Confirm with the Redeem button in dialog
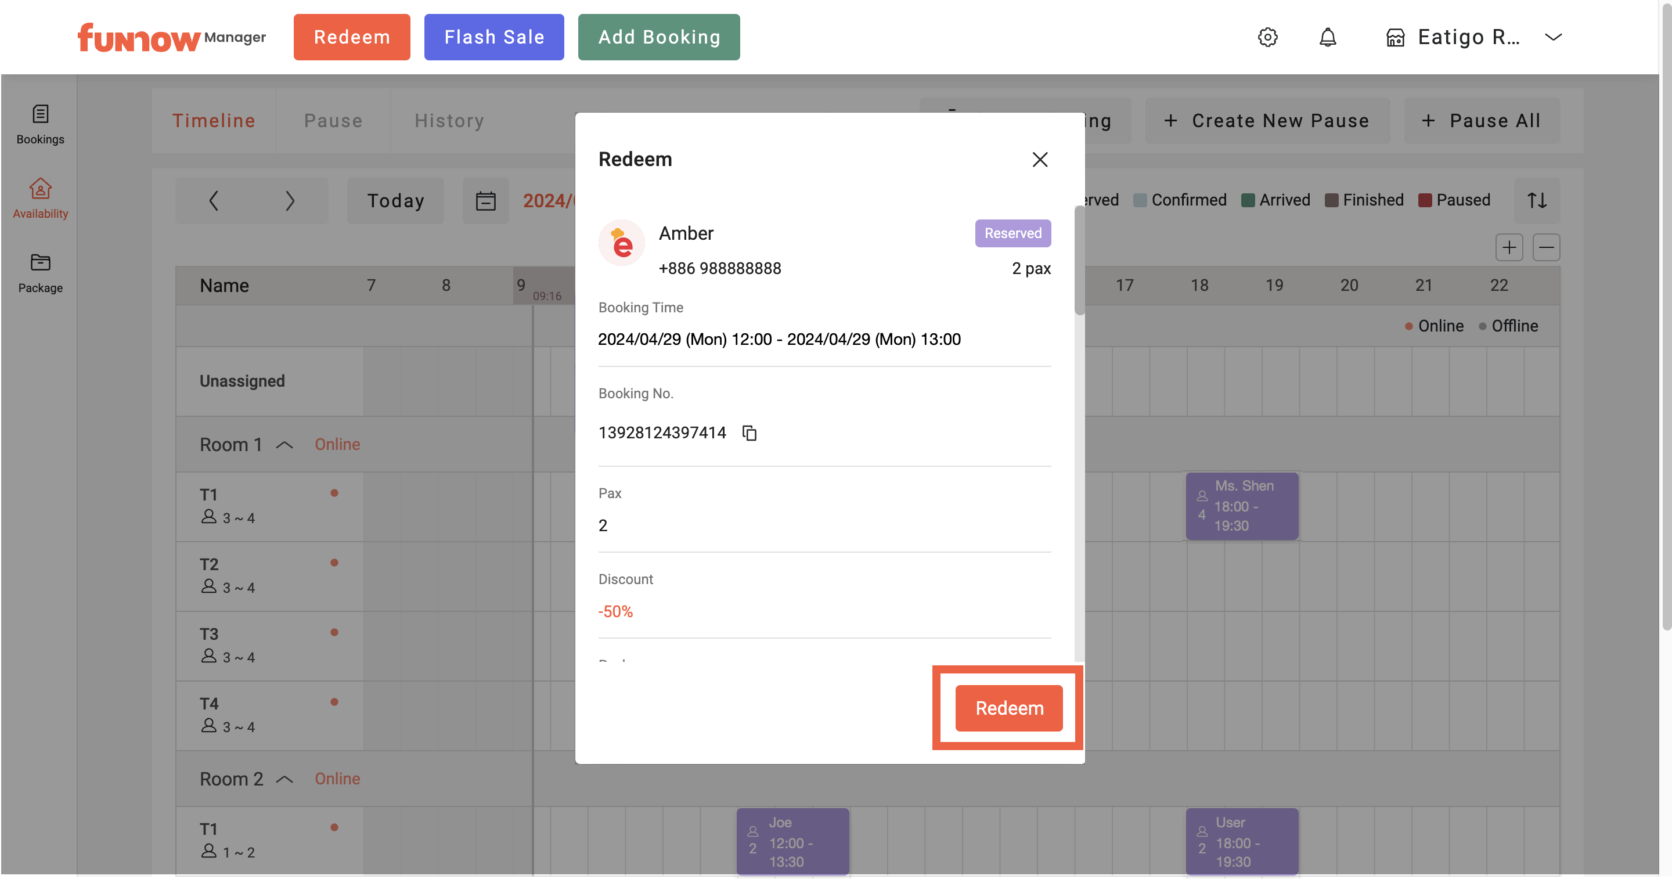 pos(1008,708)
